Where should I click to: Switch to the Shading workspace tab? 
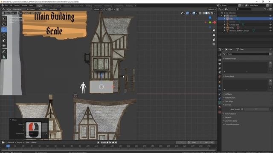89,6
